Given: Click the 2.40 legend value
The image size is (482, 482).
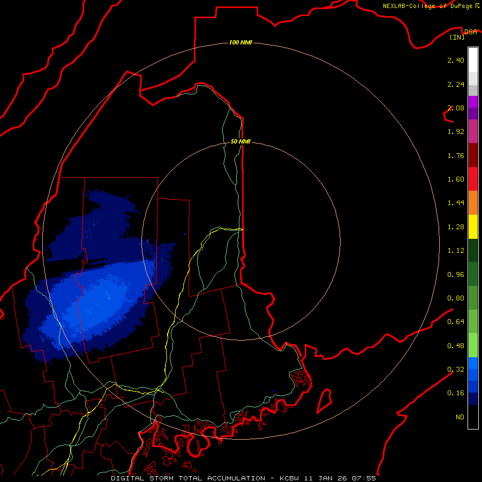Looking at the screenshot, I should coord(456,60).
